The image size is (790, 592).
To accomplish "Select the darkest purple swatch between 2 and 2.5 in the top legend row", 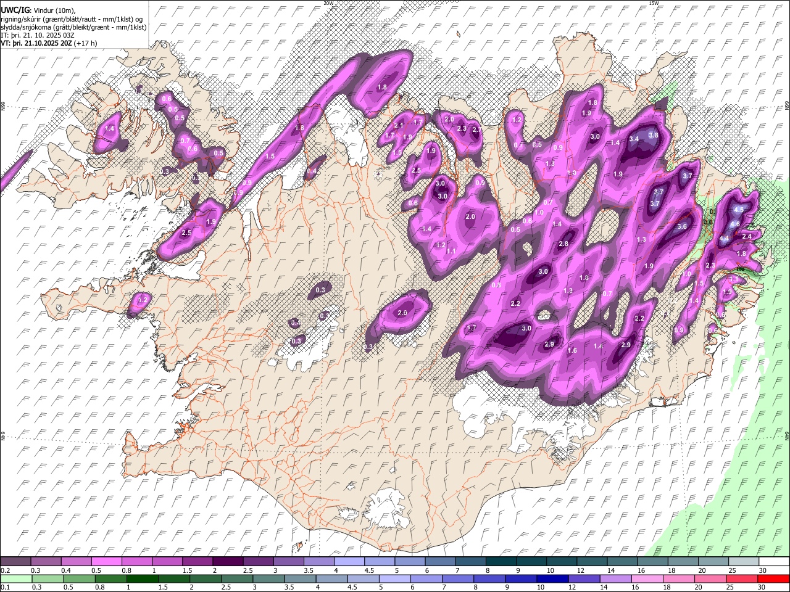I will 228,562.
